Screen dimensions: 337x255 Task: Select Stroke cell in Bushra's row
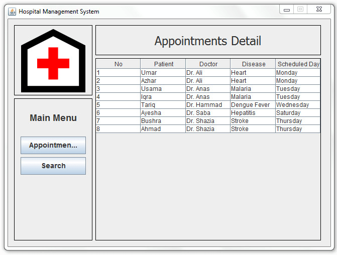click(x=253, y=121)
